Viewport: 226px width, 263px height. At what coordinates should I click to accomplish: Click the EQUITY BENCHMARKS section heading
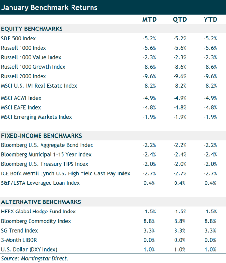pos(32,29)
